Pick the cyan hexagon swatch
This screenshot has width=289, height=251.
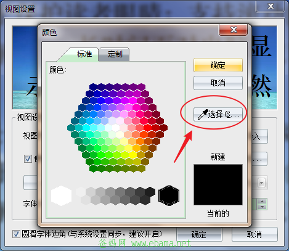pos(86,128)
